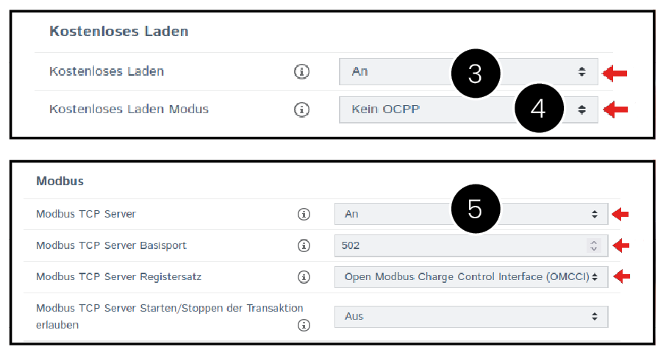Expand the Kostenloses Laden Modus Kein OCPP dropdown

pos(426,110)
